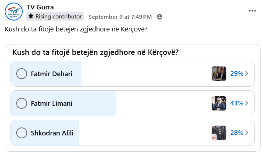This screenshot has height=156, width=262.
Task: Click the 43% result percentage
Action: [236, 103]
